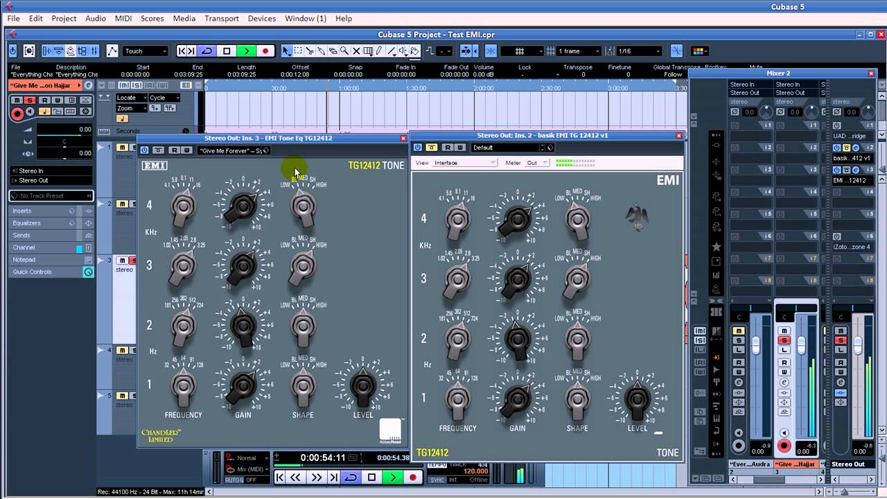Screen dimensions: 887x499
Task: Select the Play speaker tool
Action: click(403, 51)
